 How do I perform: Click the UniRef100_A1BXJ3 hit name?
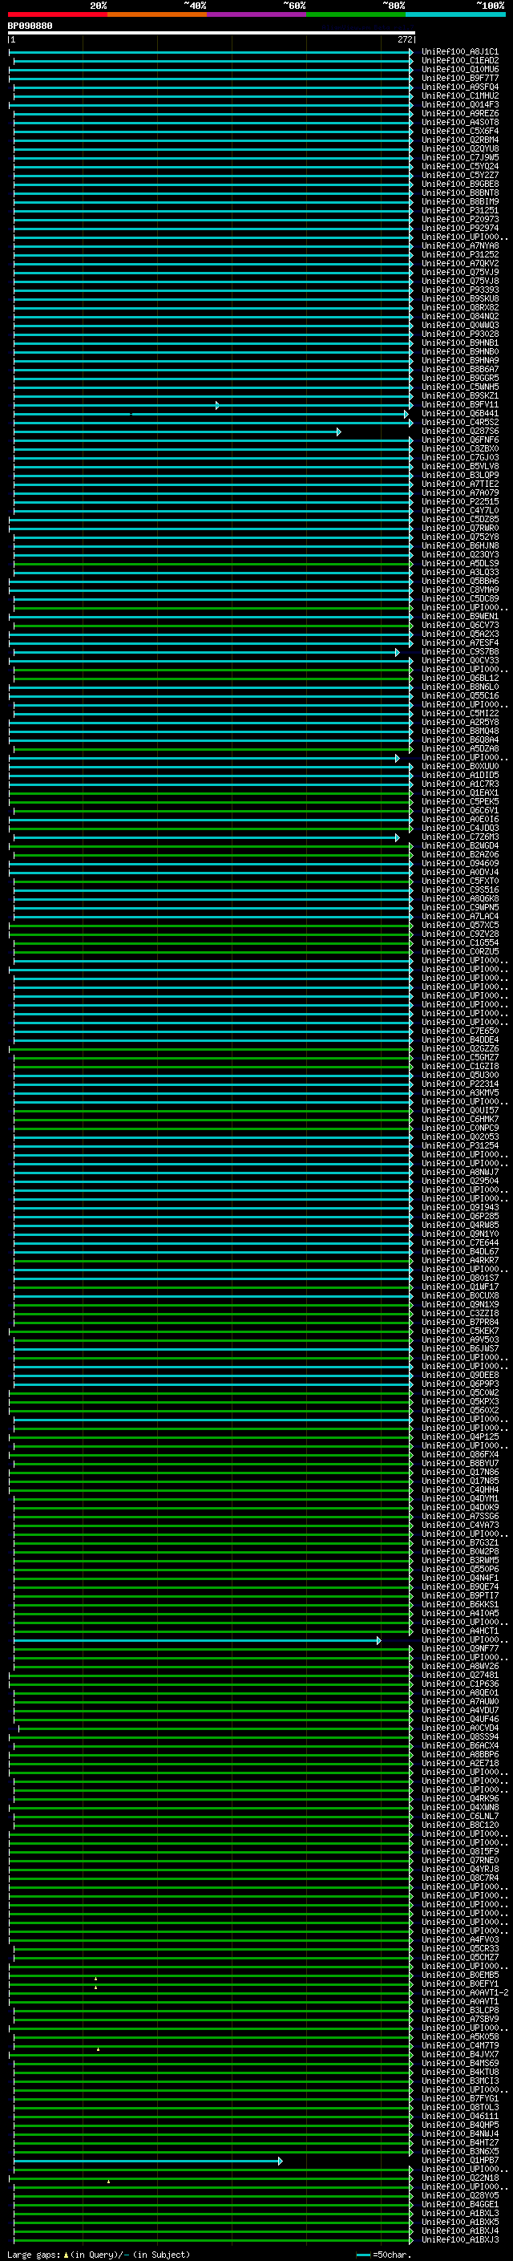tap(459, 2239)
